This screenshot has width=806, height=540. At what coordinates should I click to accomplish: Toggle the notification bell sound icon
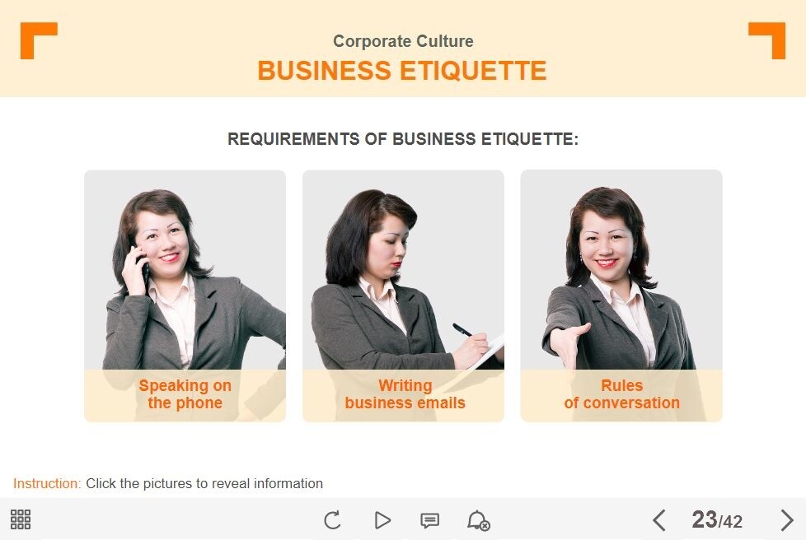coord(478,520)
